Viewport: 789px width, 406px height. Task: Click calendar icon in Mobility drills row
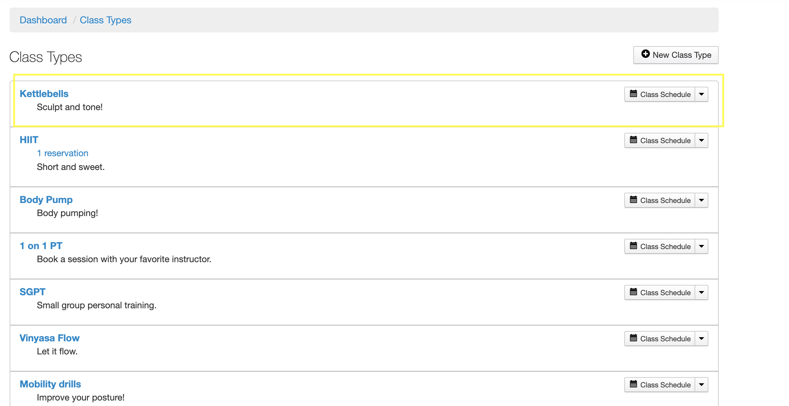pyautogui.click(x=633, y=384)
